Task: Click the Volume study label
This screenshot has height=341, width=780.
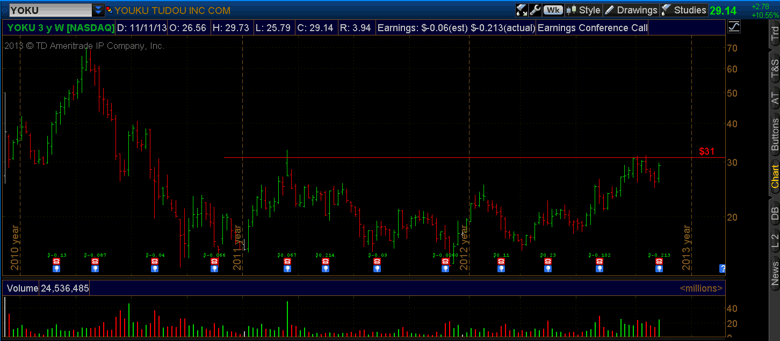Action: click(x=23, y=288)
